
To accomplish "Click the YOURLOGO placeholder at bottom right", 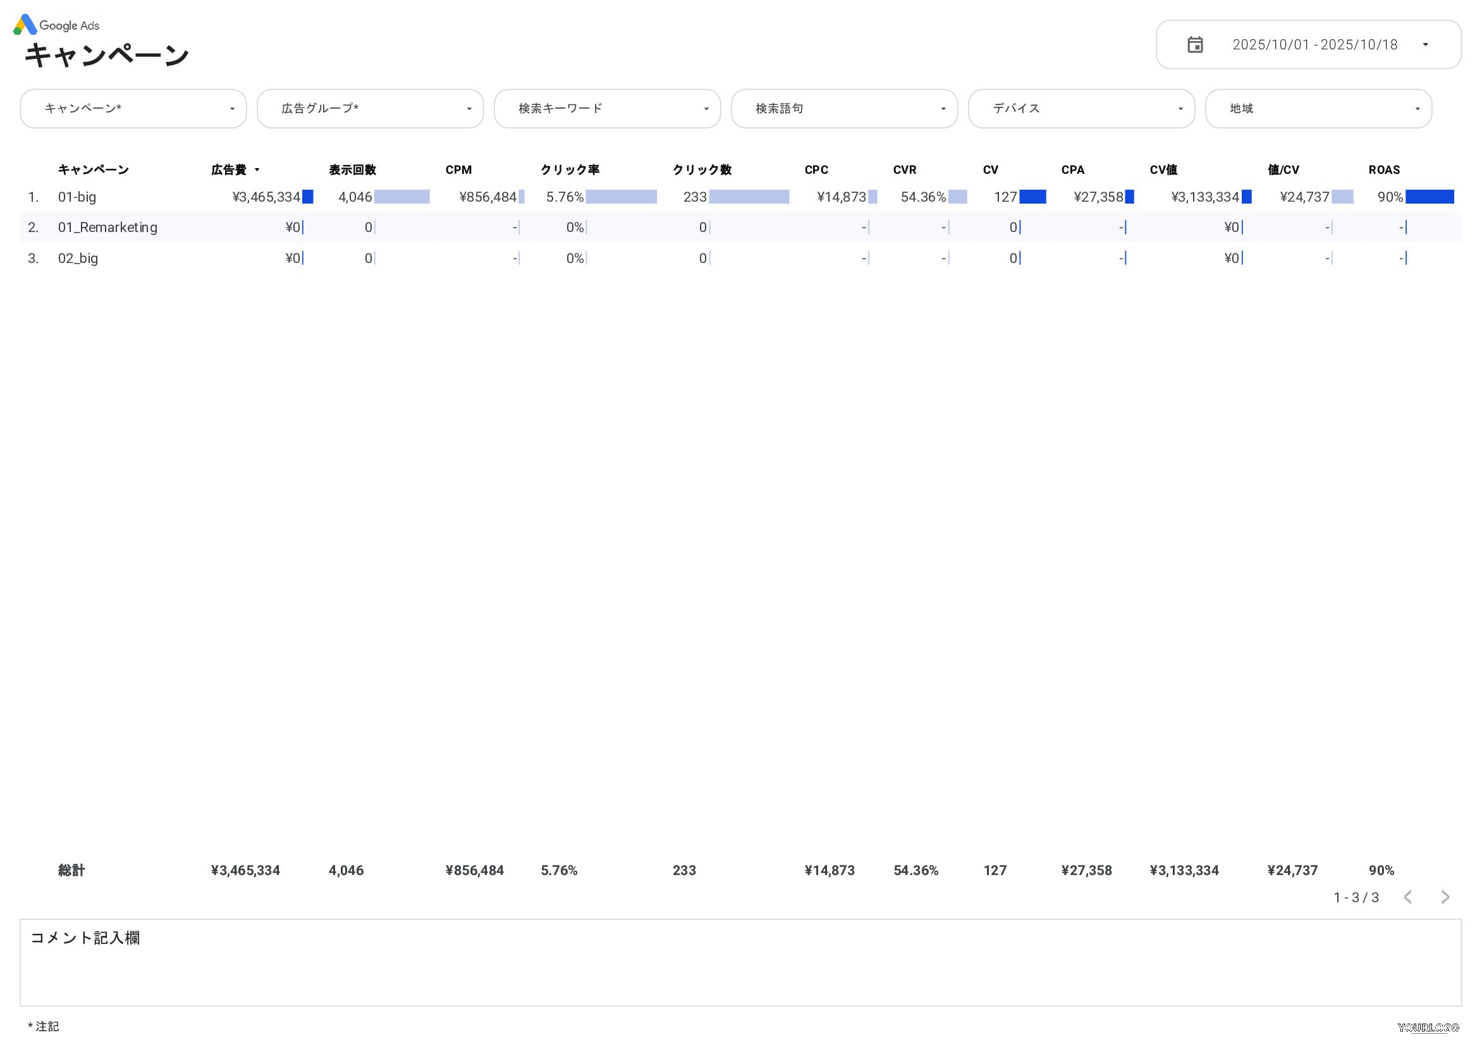I will pos(1428,1027).
